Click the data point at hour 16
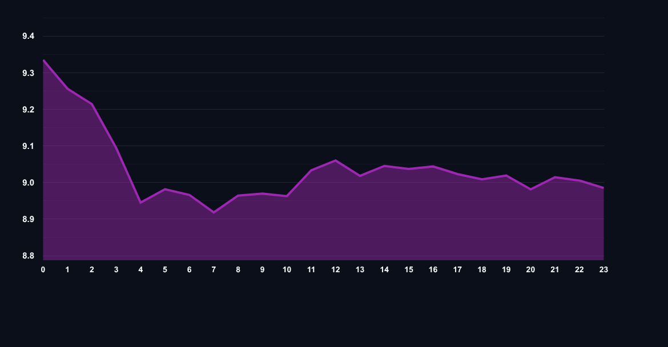Viewport: 668px width, 347px height. tap(432, 166)
